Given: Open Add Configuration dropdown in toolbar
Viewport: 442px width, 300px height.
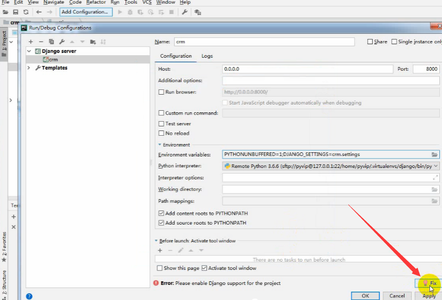Looking at the screenshot, I should [x=86, y=12].
